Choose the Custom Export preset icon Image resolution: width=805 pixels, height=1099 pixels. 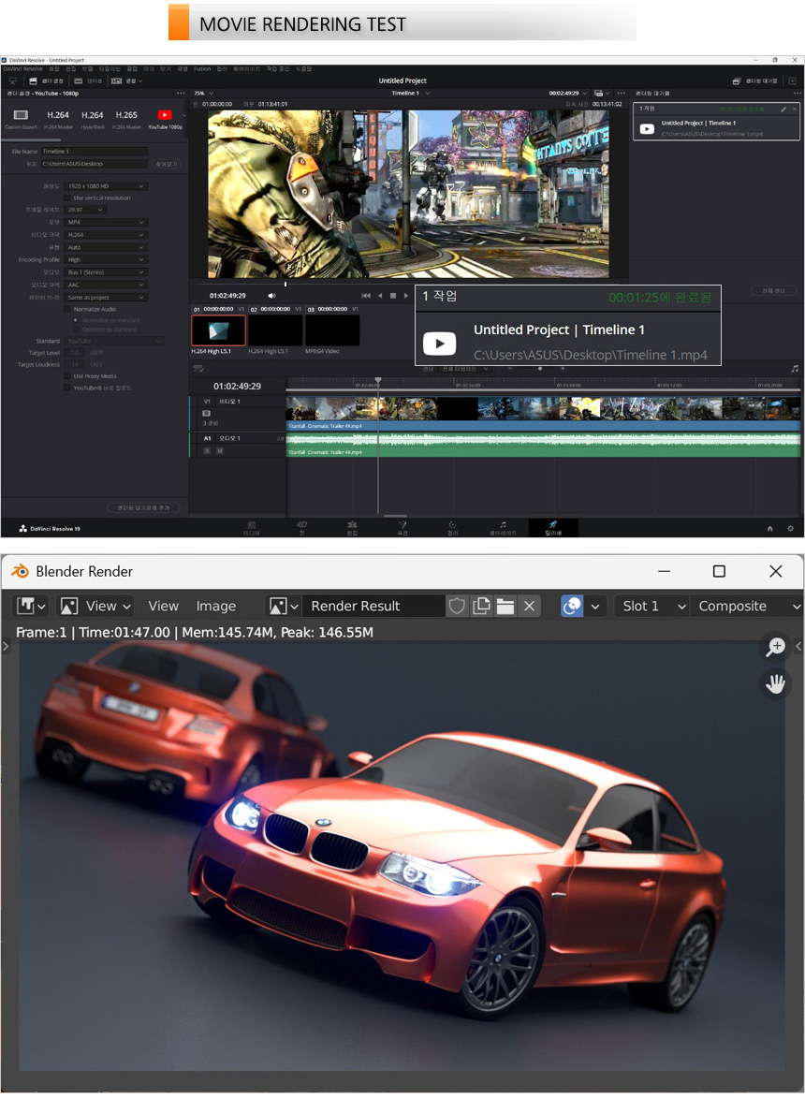(x=21, y=116)
